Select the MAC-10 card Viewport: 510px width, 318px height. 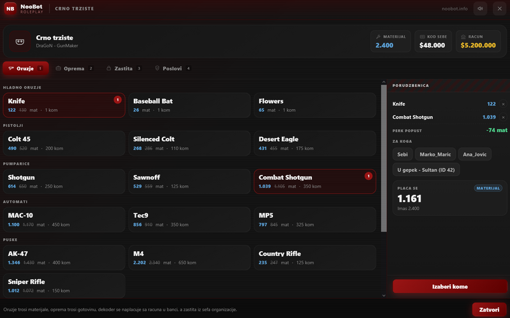point(64,219)
